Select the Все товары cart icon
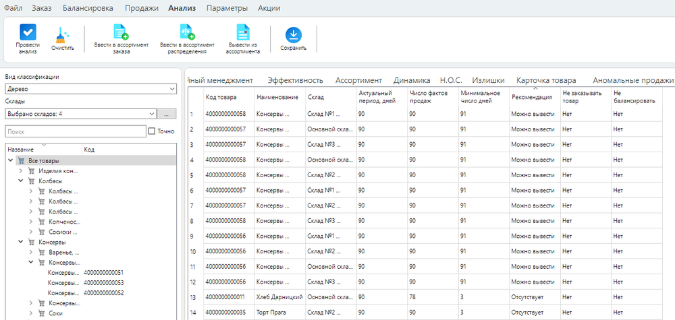Image resolution: width=675 pixels, height=320 pixels. (x=22, y=160)
